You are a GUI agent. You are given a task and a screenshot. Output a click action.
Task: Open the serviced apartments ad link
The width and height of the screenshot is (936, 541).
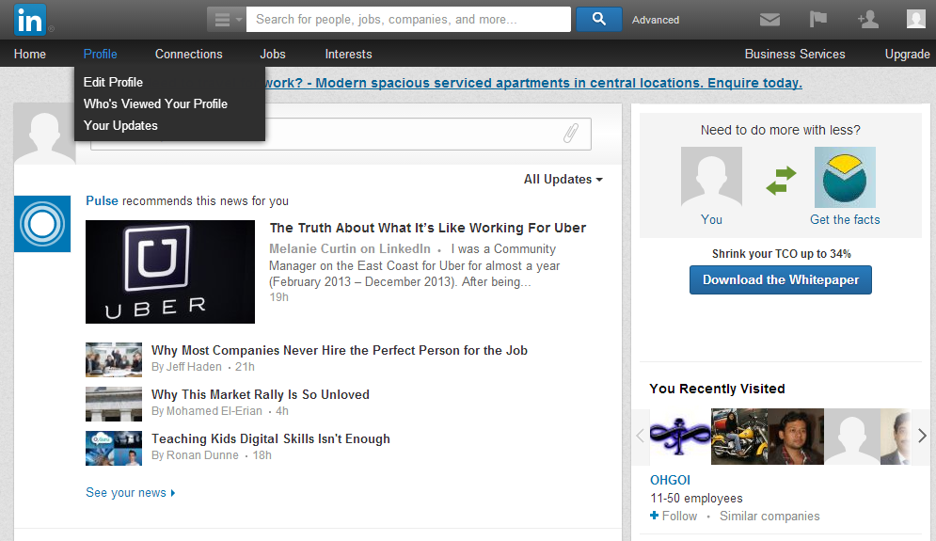coord(533,83)
